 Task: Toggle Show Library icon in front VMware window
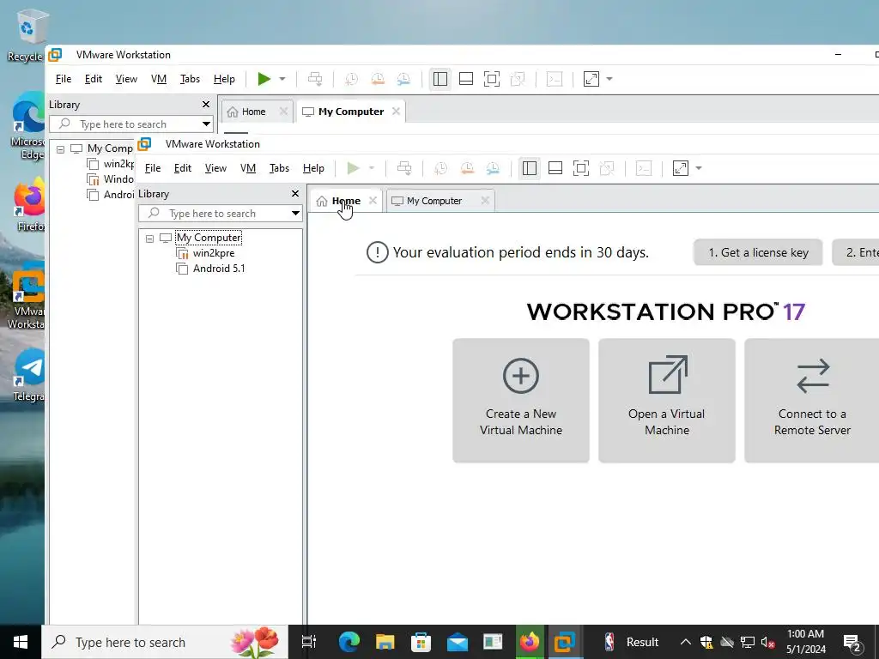(x=529, y=168)
